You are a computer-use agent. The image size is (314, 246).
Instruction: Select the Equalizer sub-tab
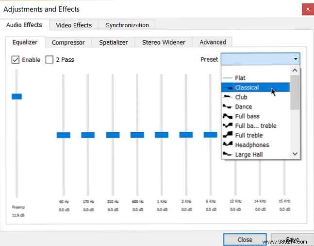pyautogui.click(x=25, y=42)
